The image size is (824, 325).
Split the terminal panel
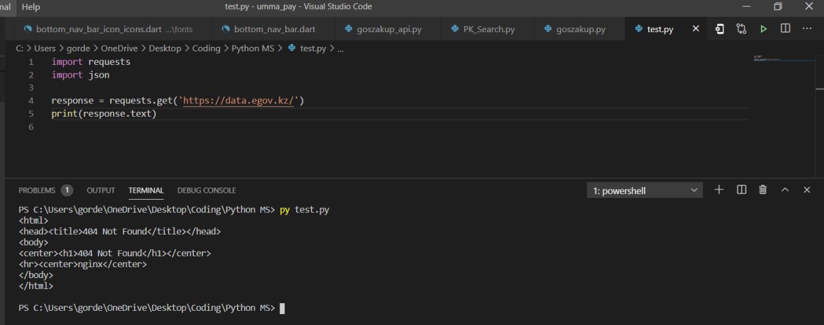coord(742,189)
